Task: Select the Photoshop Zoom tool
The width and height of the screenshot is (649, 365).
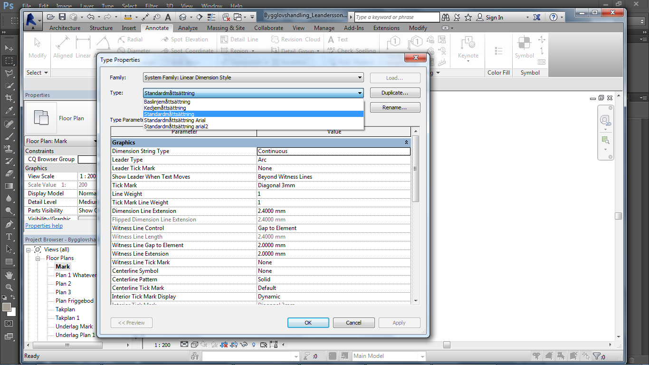Action: coord(9,288)
